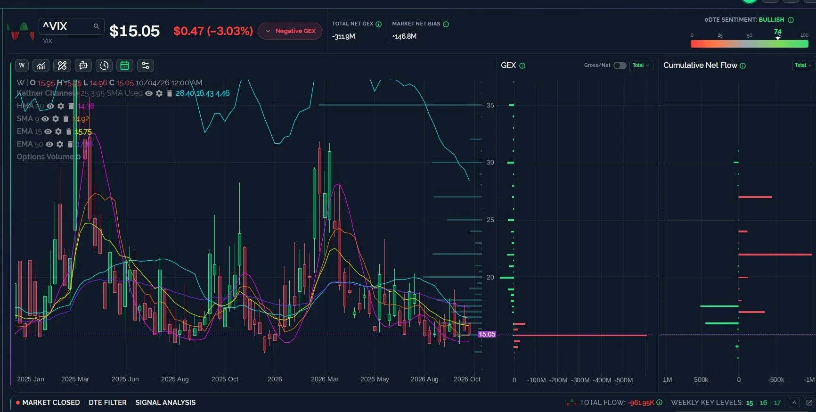Toggle the Gross/Net switch
This screenshot has height=412, width=816.
pyautogui.click(x=620, y=66)
